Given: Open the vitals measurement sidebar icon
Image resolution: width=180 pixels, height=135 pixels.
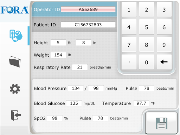Looking at the screenshot, I should pyautogui.click(x=16, y=36).
